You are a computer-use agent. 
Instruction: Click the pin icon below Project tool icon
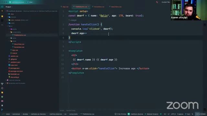tap(2, 11)
